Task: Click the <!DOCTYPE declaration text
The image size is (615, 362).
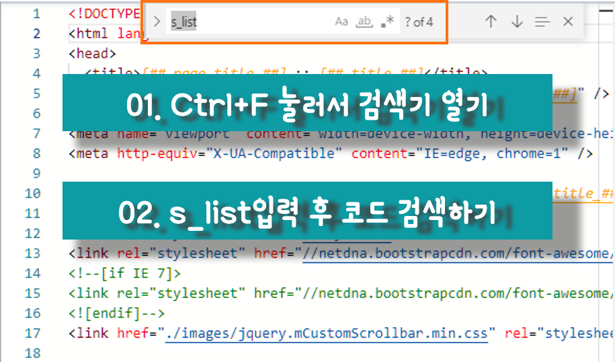Action: [x=104, y=14]
